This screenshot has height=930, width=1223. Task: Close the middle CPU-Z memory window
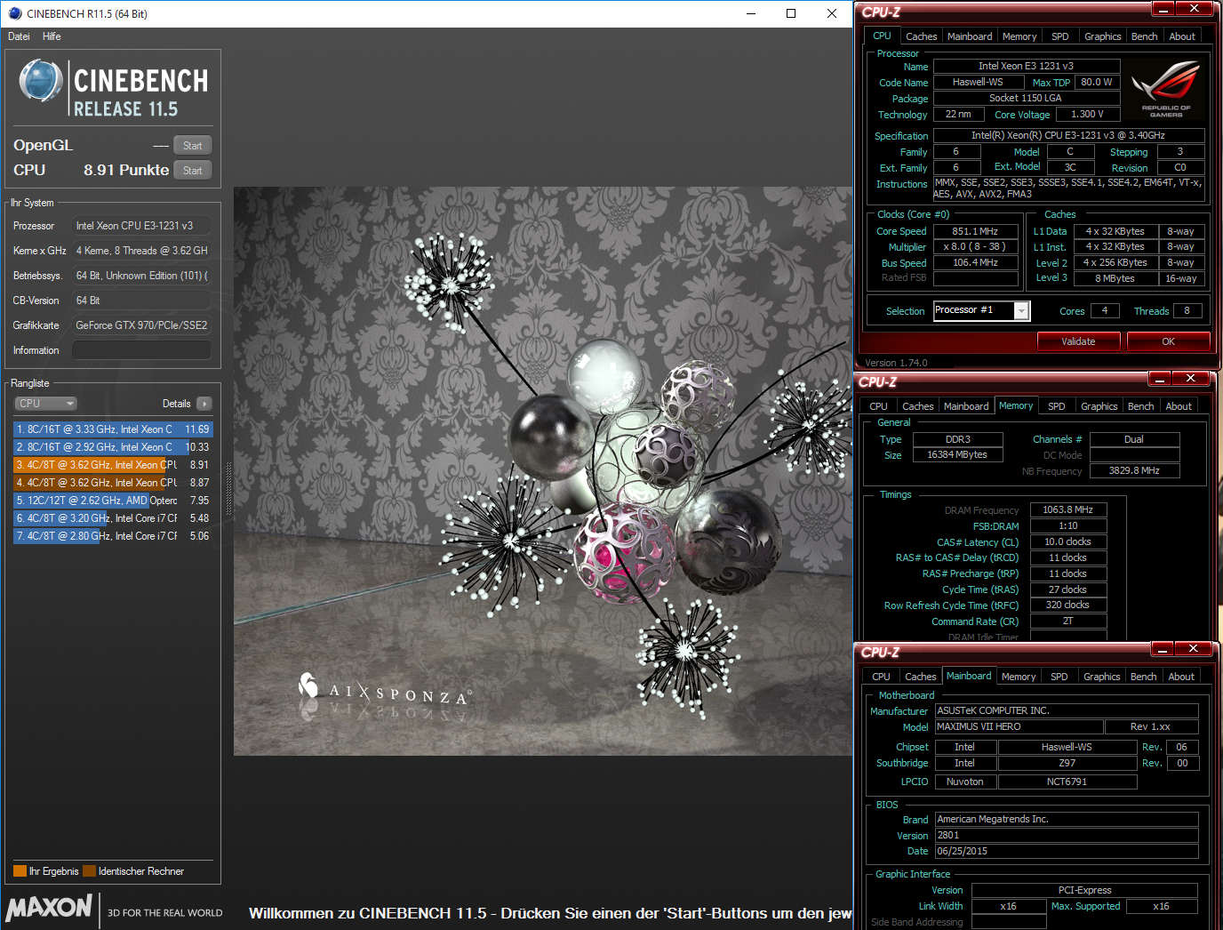point(1191,378)
